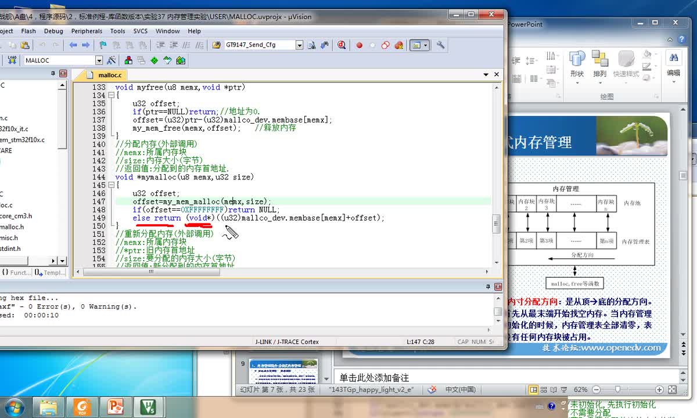The image size is (697, 418).
Task: Pin the Build Output panel
Action: (x=488, y=286)
